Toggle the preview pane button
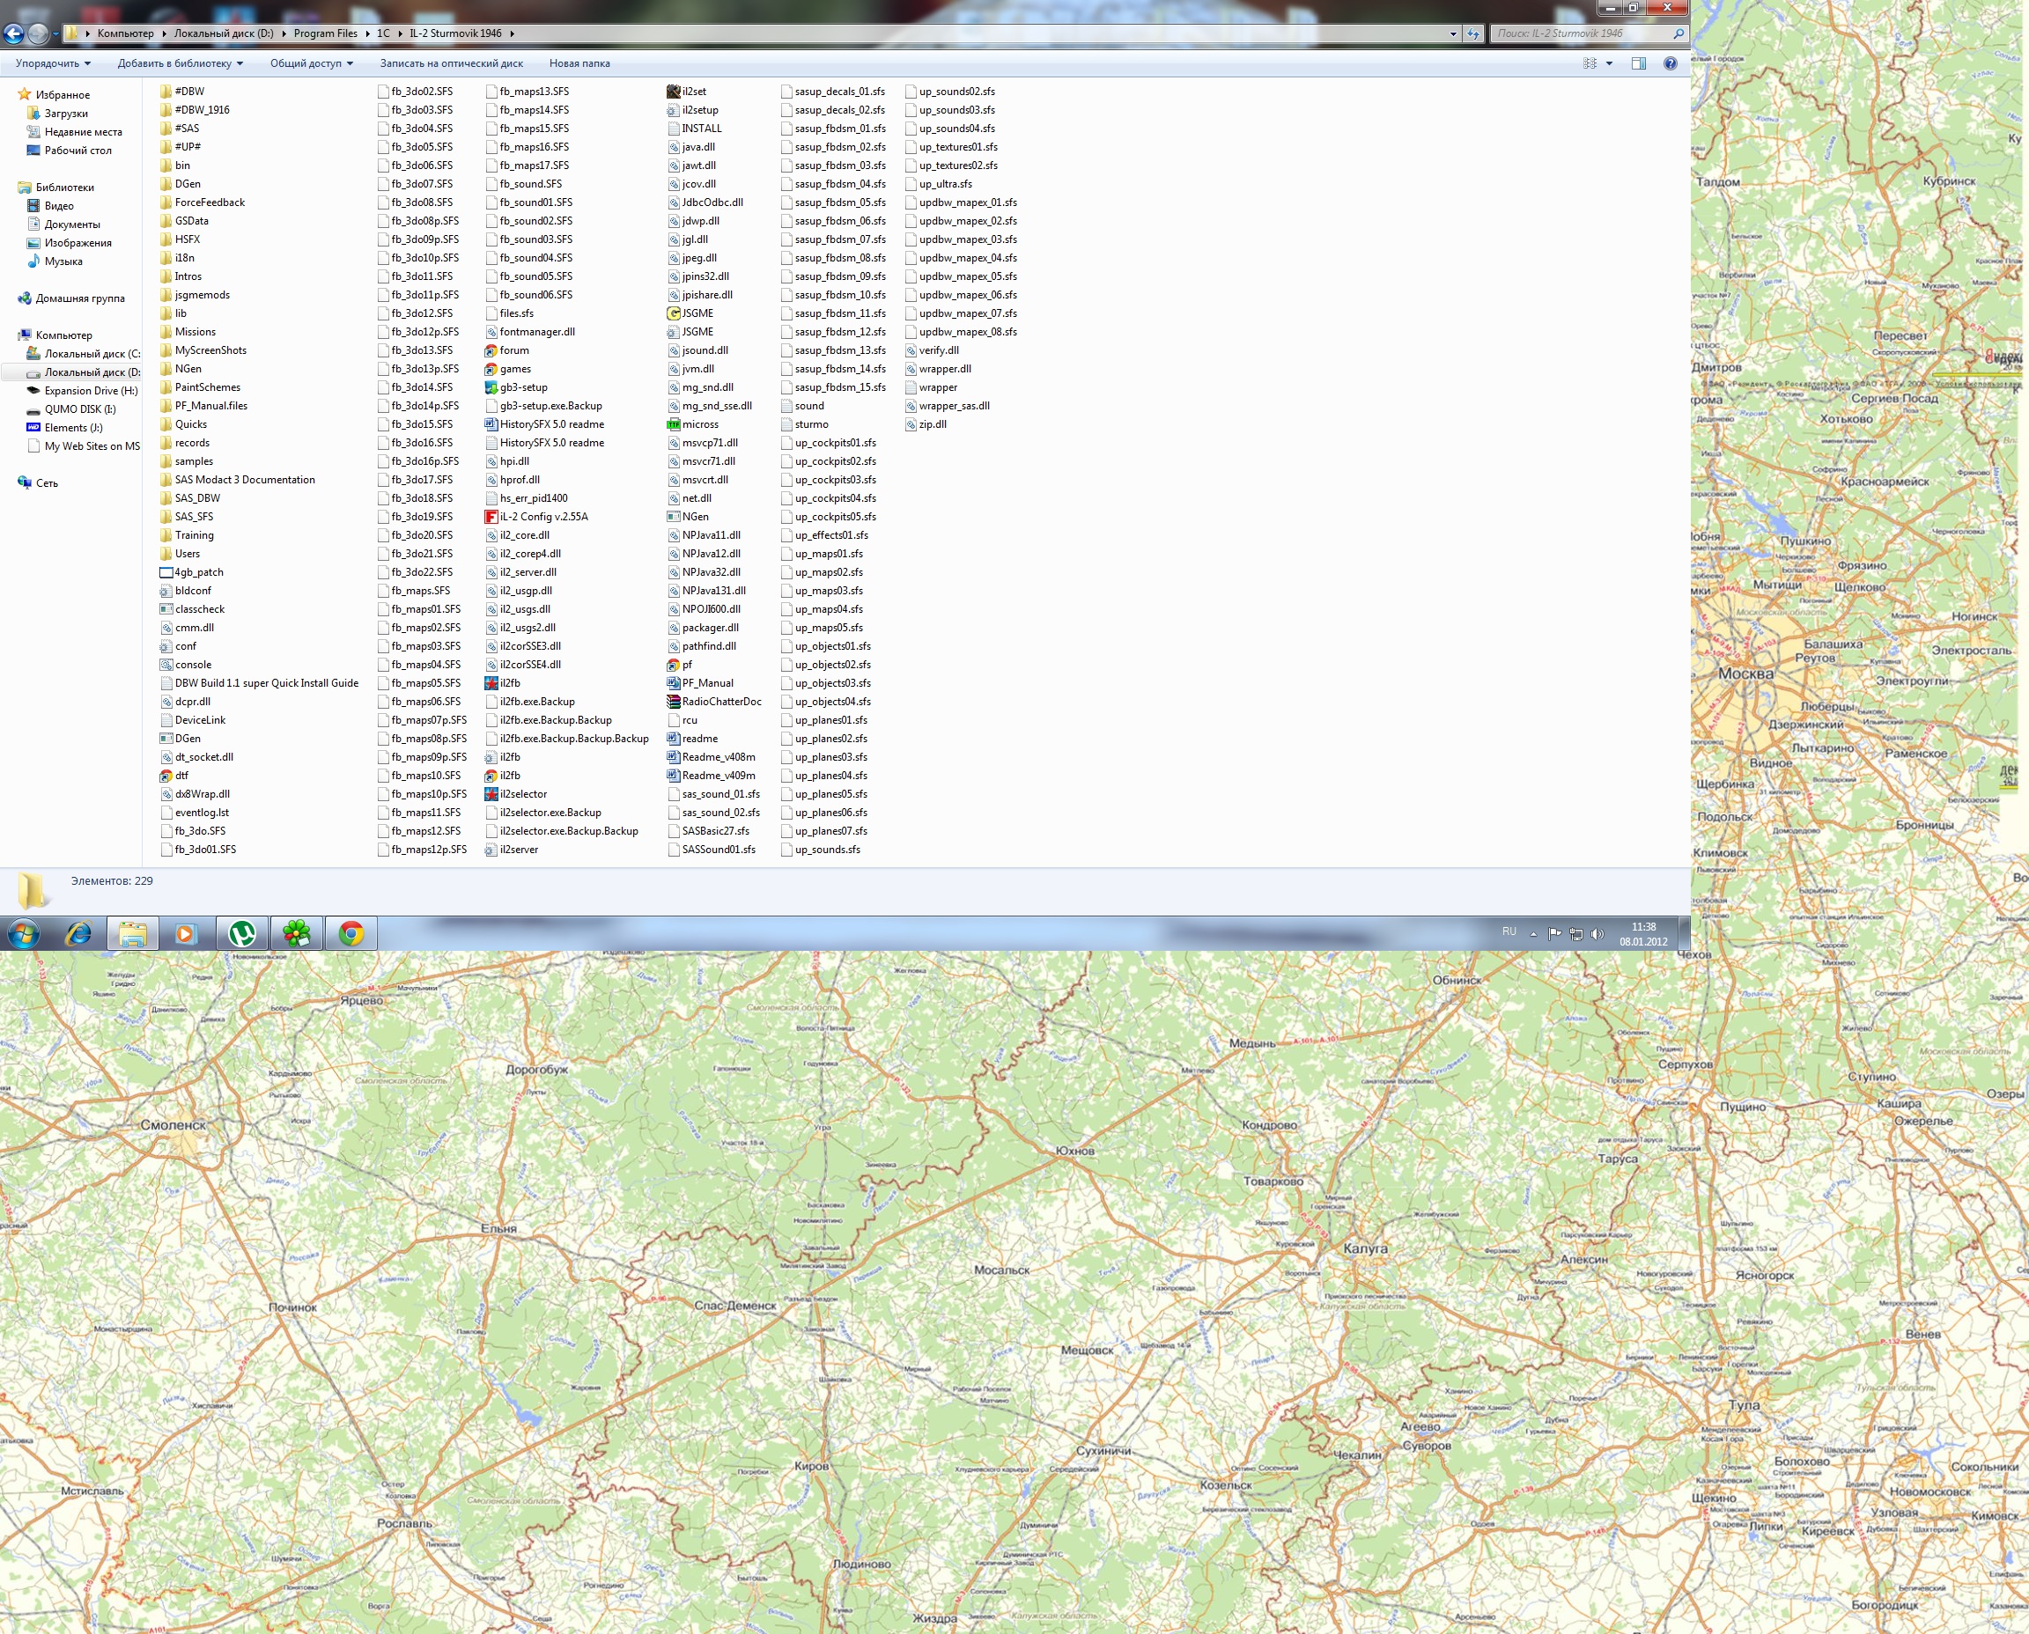The image size is (2029, 1634). pyautogui.click(x=1638, y=63)
